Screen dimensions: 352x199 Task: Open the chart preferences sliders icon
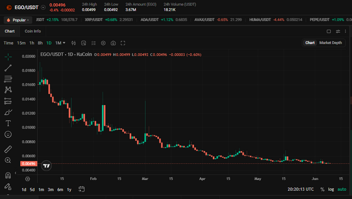tap(338, 31)
